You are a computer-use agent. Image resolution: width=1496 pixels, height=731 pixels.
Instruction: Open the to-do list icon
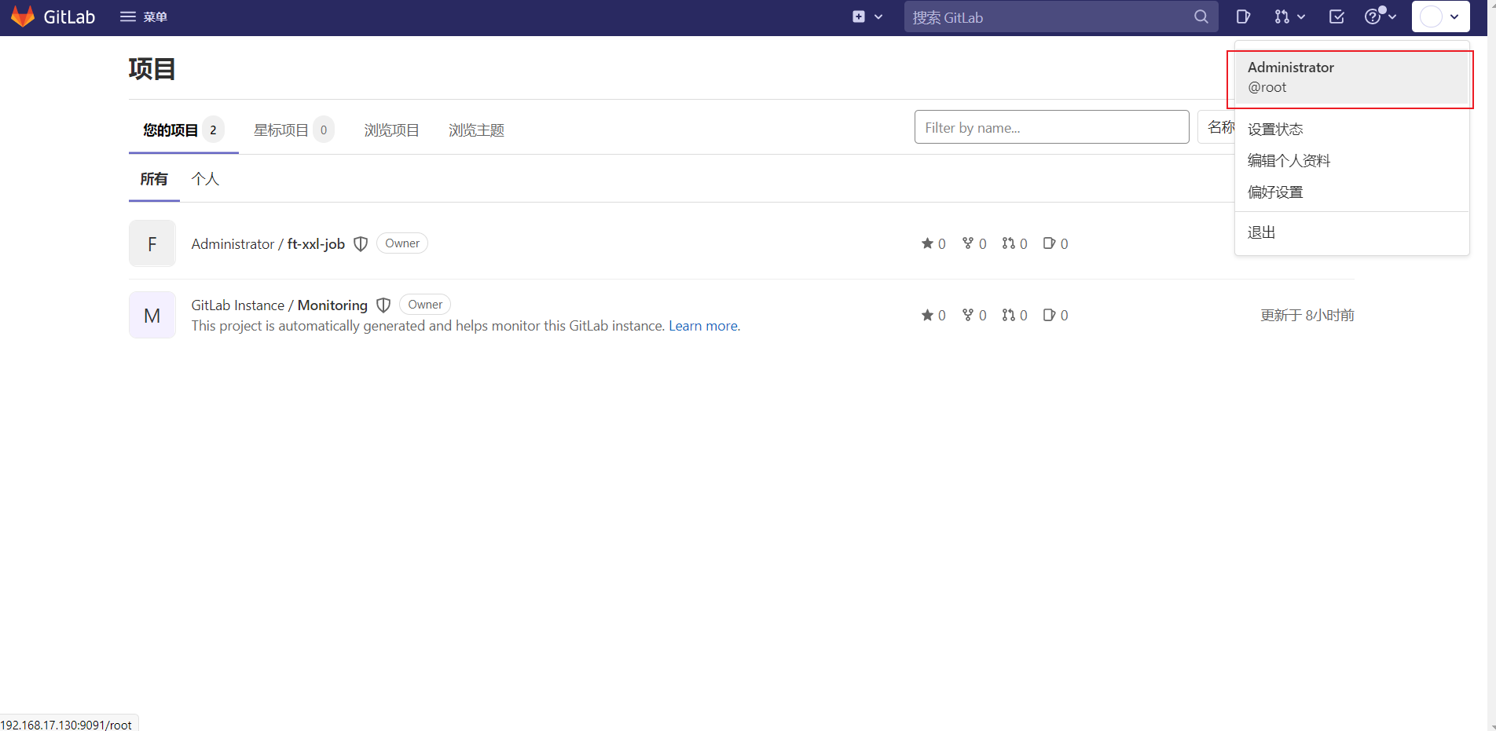pyautogui.click(x=1336, y=16)
